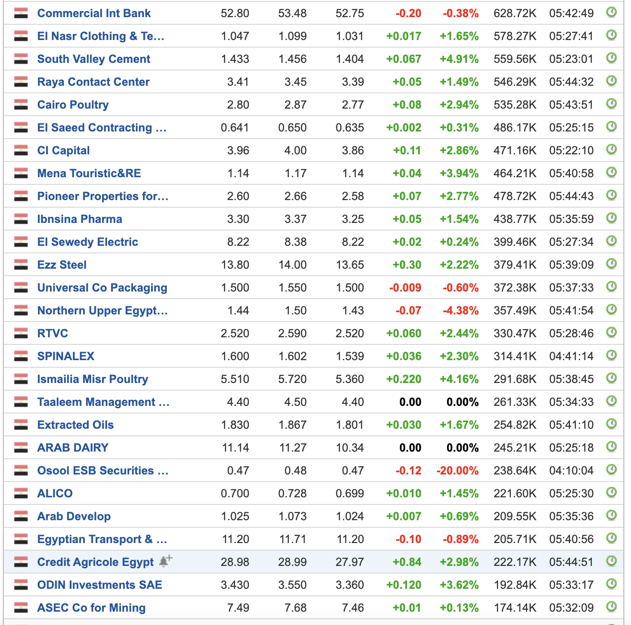The width and height of the screenshot is (631, 625).
Task: Open the El Nasr Clothing & Te… link
Action: click(101, 36)
